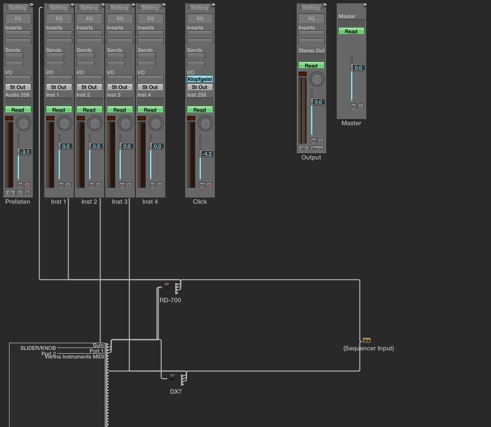The width and height of the screenshot is (491, 427).
Task: Mute the Inst 2 channel strip
Action: pos(91,185)
